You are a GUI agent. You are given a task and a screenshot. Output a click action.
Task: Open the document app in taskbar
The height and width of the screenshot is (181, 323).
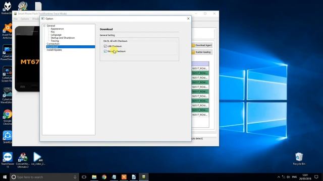point(134,177)
